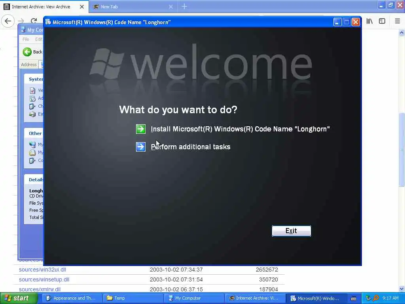Open sources/xmlrw.dll link
Screen dimensions: 405x304
(x=40, y=289)
